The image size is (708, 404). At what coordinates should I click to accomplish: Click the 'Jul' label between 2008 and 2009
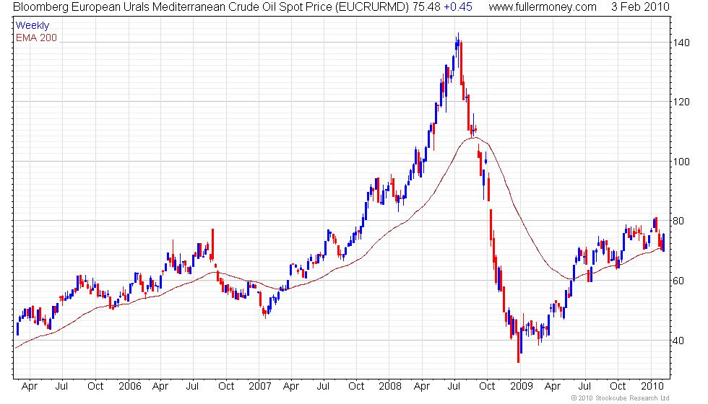point(454,387)
